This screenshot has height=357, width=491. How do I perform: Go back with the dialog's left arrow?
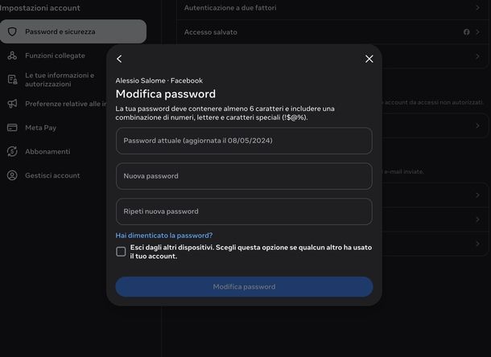pos(119,59)
